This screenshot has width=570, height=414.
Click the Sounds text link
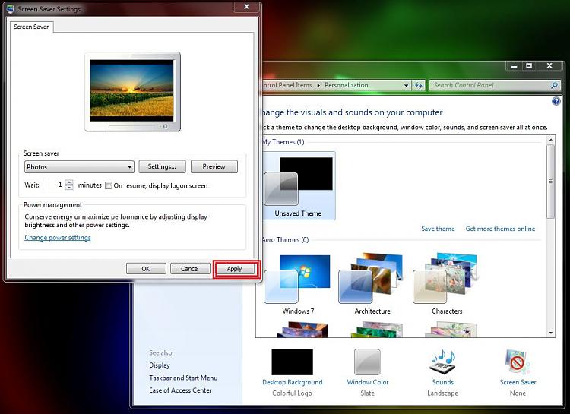(x=443, y=382)
